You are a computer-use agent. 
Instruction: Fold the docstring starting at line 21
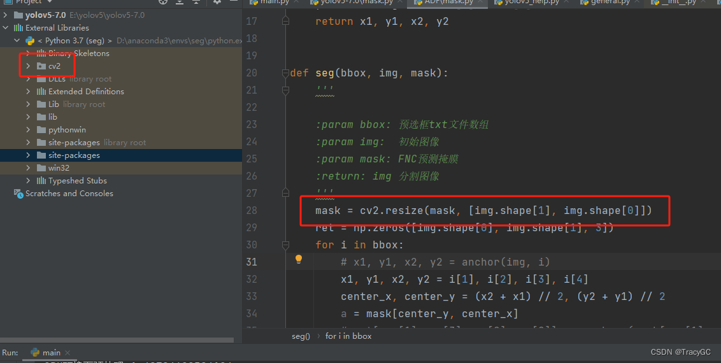point(285,90)
